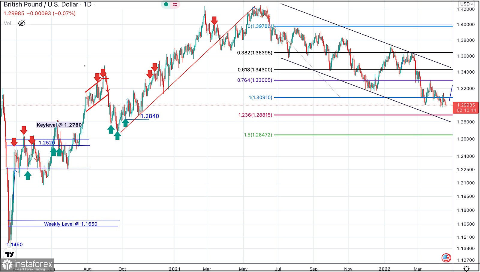Toggle Vol indicator visibility eye icon
480x272 pixels.
pyautogui.click(x=22, y=23)
